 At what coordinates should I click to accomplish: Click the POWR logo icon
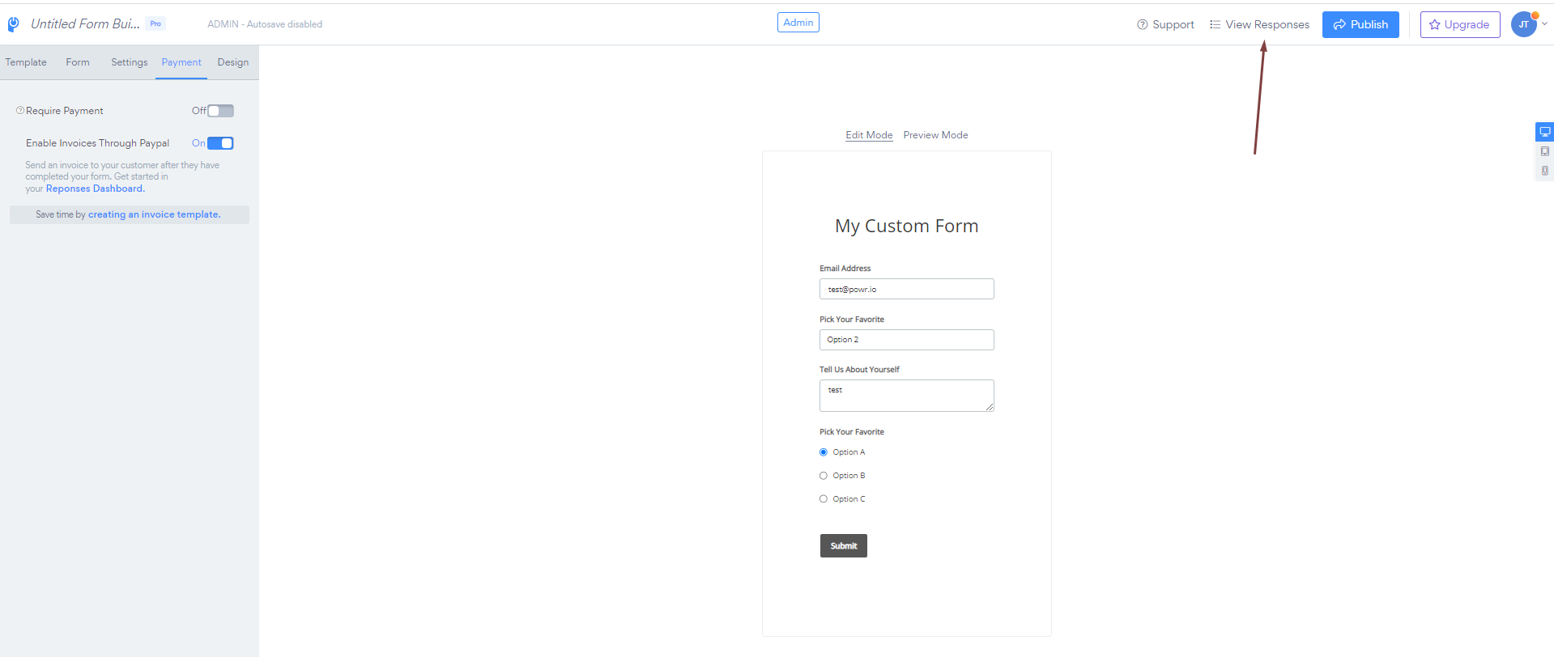[13, 24]
